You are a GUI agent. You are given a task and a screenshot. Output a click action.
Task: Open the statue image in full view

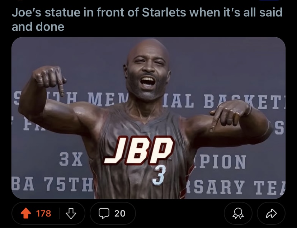click(148, 118)
